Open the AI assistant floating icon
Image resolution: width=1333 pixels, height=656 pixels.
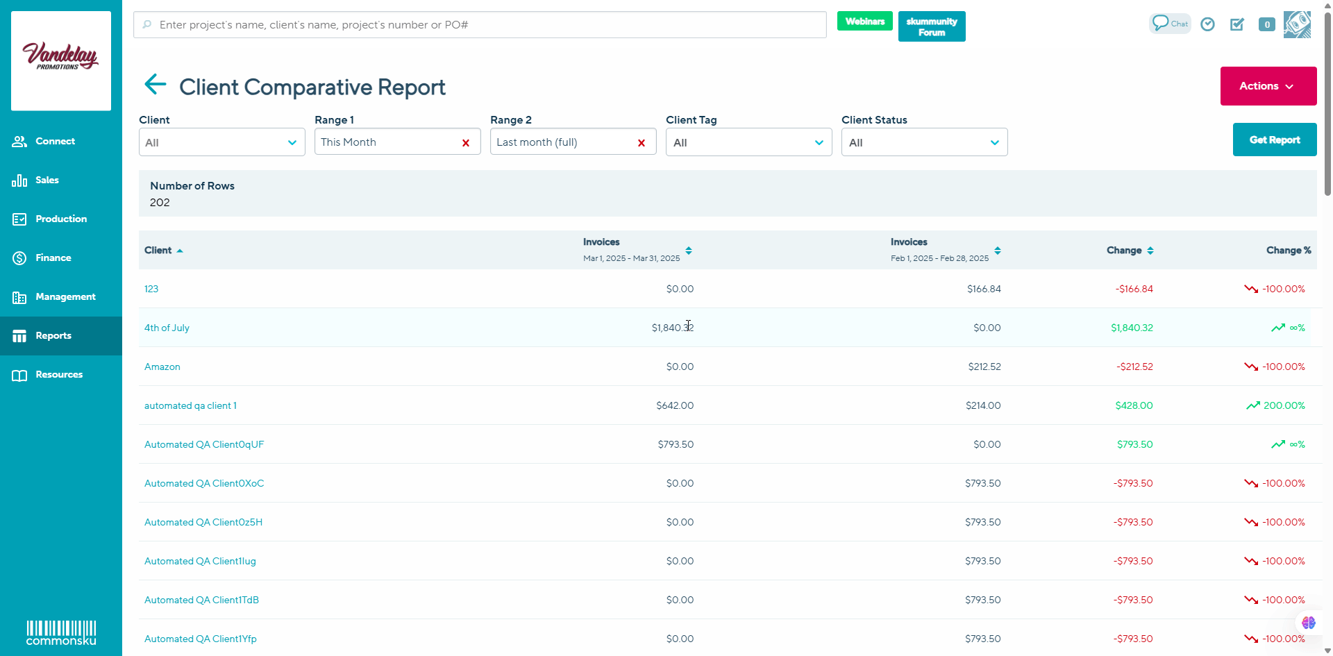tap(1308, 623)
